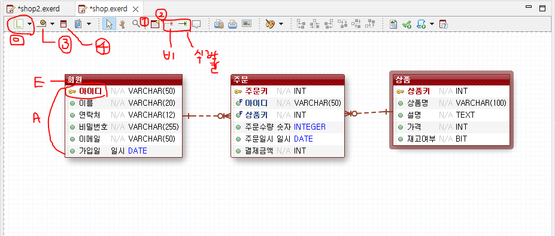Click the 설명 column row
Image resolution: width=555 pixels, height=236 pixels.
click(x=451, y=115)
